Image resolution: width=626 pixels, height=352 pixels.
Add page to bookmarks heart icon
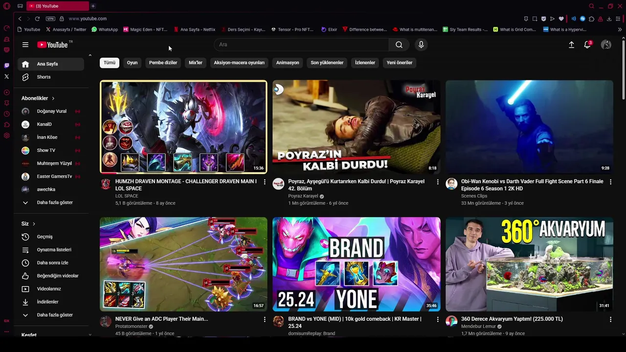(x=561, y=19)
